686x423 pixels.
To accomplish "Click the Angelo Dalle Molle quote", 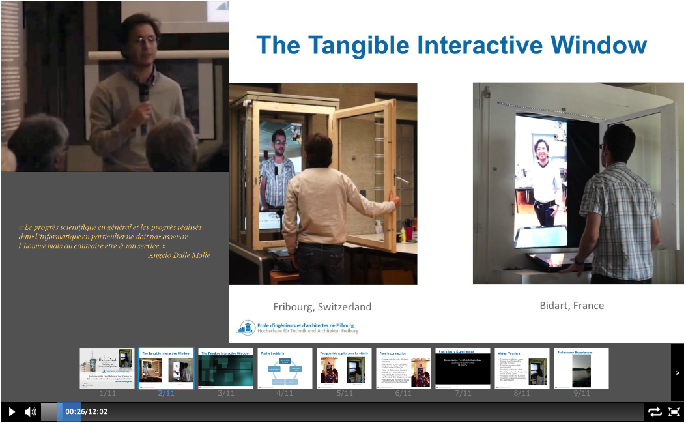I will click(x=115, y=241).
